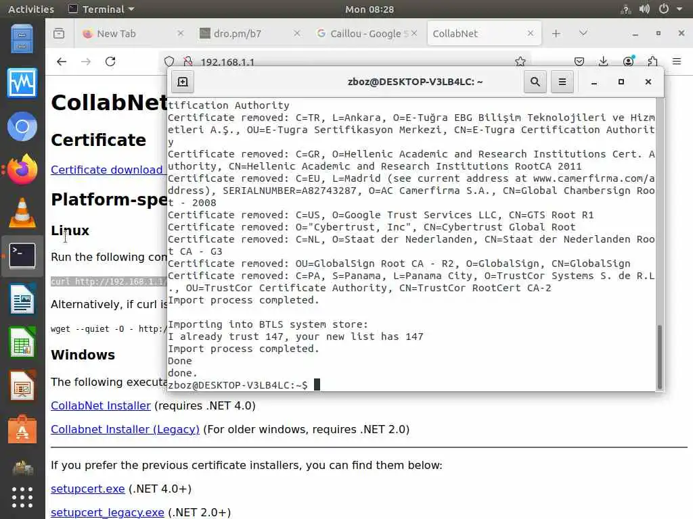Open the Files app in the dock
The image size is (693, 519).
point(22,39)
